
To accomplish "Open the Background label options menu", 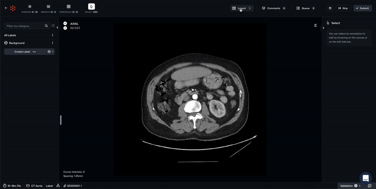I will [52, 43].
